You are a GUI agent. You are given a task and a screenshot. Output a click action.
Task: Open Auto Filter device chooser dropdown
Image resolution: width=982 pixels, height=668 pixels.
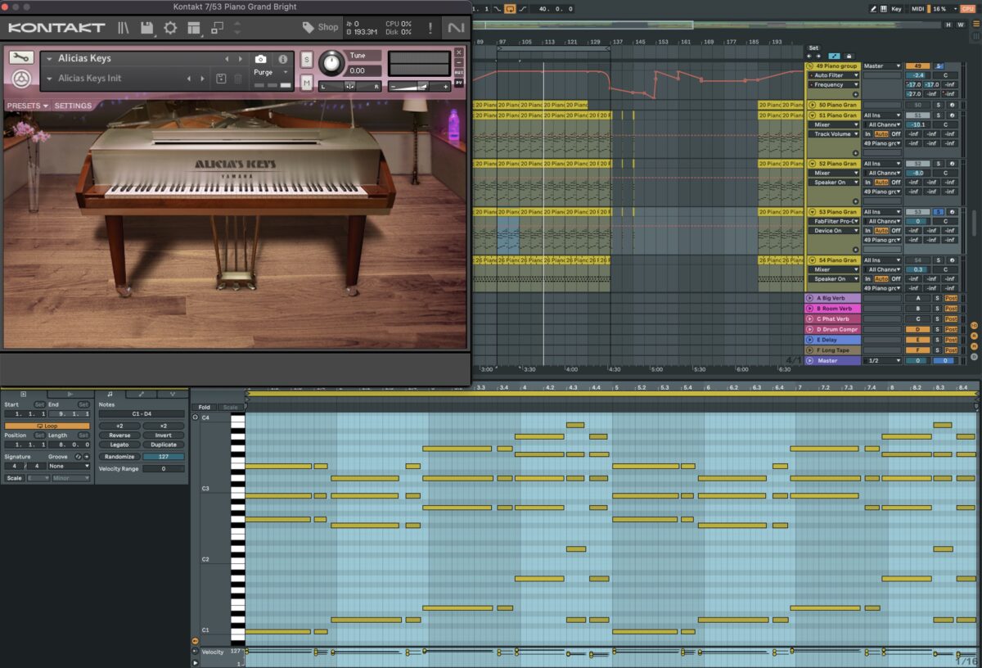834,75
